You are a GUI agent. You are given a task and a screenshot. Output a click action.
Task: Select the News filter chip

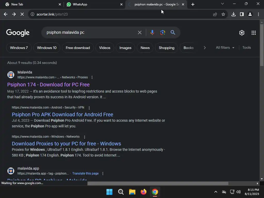[x=145, y=48]
